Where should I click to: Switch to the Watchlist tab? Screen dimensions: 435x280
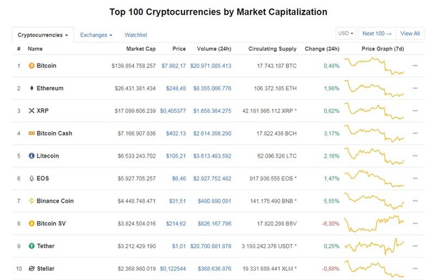(x=136, y=35)
